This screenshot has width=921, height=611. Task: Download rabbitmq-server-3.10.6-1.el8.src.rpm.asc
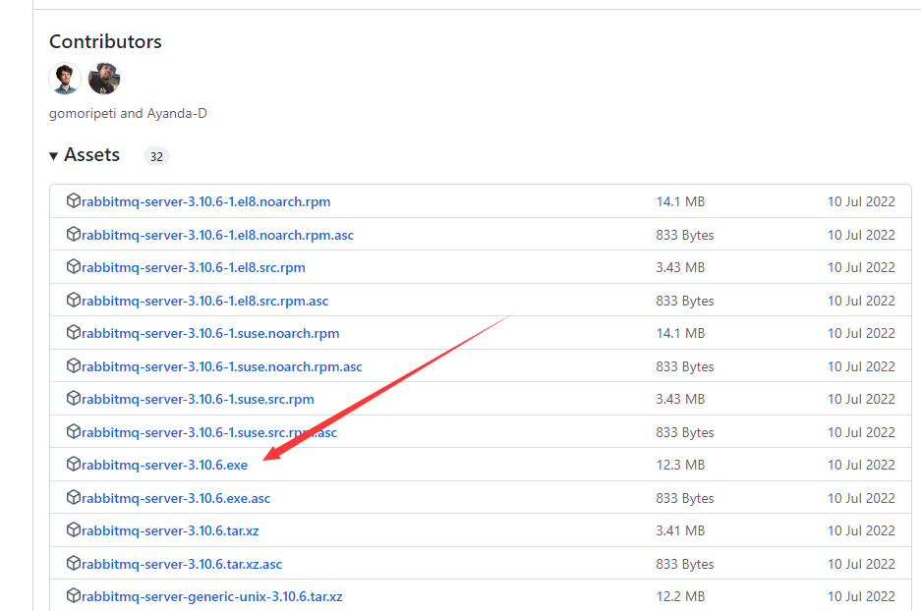205,302
